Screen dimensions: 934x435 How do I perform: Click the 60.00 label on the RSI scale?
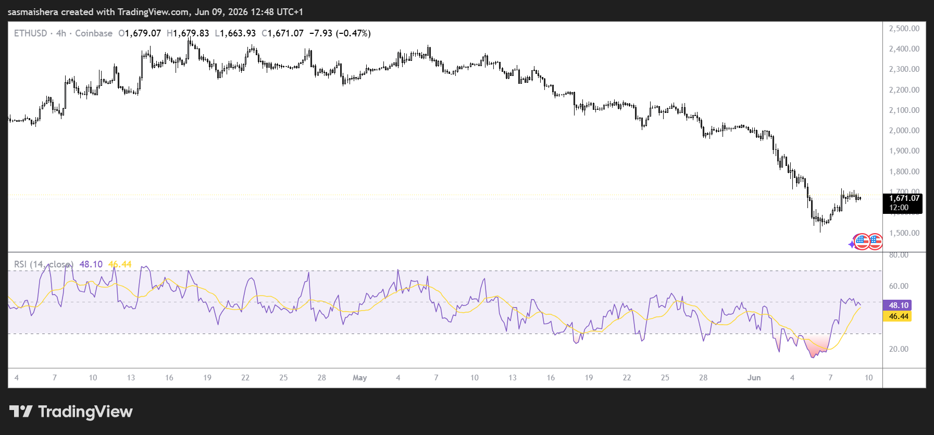tap(899, 286)
